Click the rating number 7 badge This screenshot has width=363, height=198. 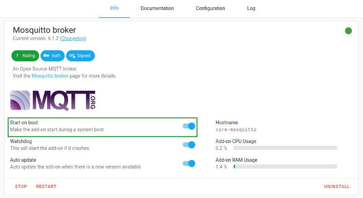(x=17, y=55)
